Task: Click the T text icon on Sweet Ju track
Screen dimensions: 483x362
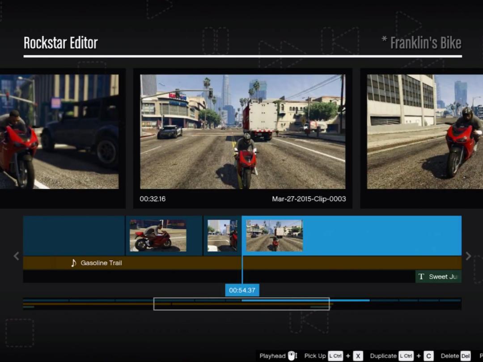Action: coord(421,277)
